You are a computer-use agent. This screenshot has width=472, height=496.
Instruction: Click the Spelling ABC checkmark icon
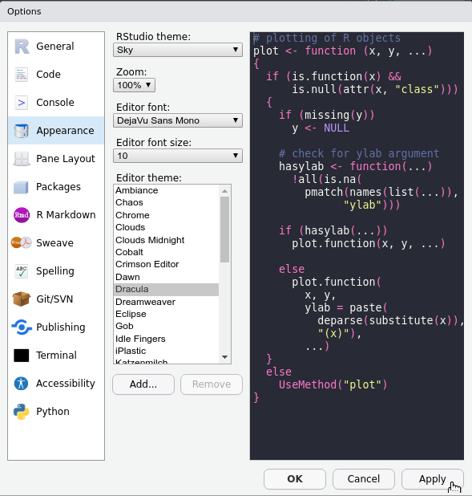[x=22, y=271]
